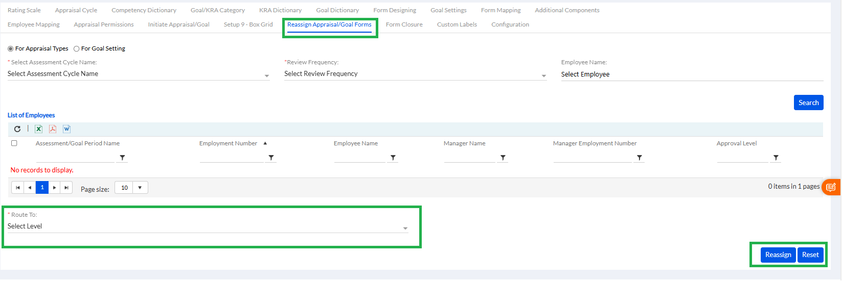This screenshot has height=281, width=842.
Task: Export employee list to PDF
Action: pyautogui.click(x=53, y=129)
